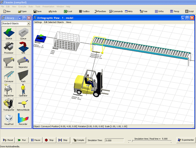Viewport: 196px width, 148px height.
Task: Click the Compile button
Action: point(79,140)
